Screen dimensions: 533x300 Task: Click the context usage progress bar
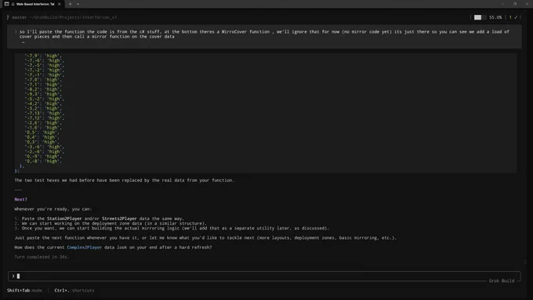click(480, 17)
